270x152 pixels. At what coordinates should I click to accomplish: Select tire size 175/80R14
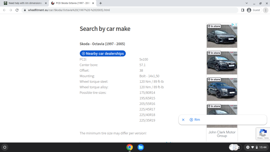click(x=147, y=93)
